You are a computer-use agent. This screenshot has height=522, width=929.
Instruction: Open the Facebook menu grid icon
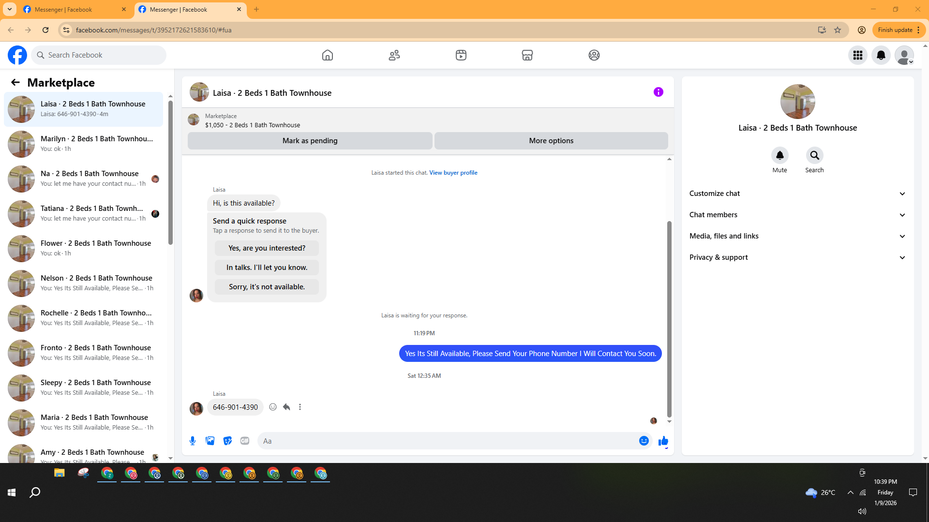(x=858, y=55)
